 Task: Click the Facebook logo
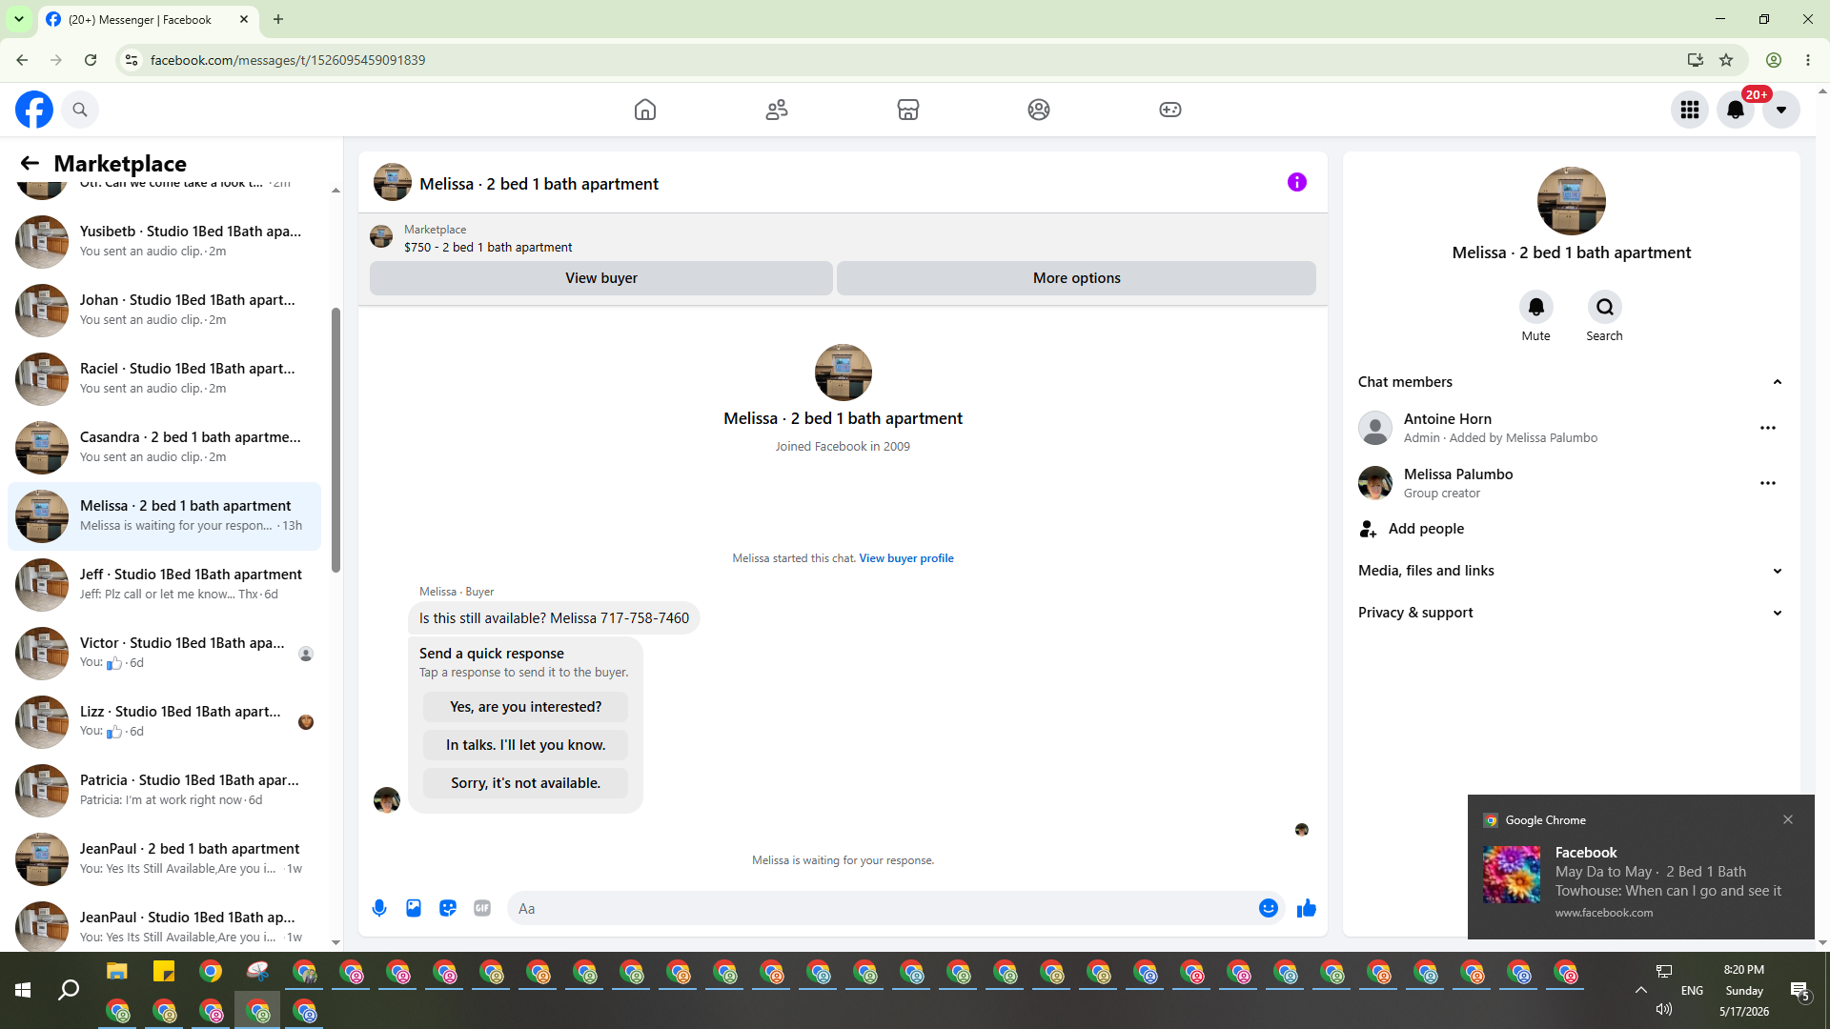34,110
